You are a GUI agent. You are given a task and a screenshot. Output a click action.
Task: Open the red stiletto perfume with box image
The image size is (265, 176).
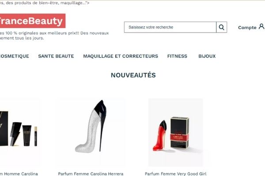pyautogui.click(x=175, y=132)
